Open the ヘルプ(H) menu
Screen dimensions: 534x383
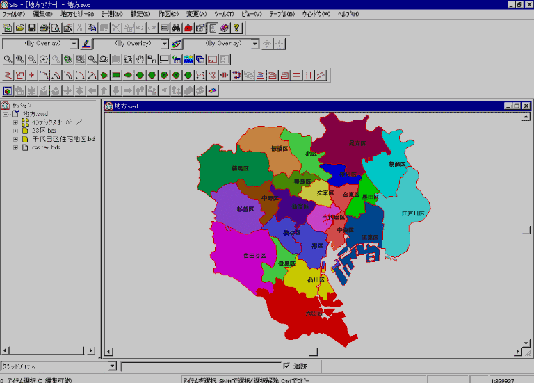pyautogui.click(x=348, y=14)
